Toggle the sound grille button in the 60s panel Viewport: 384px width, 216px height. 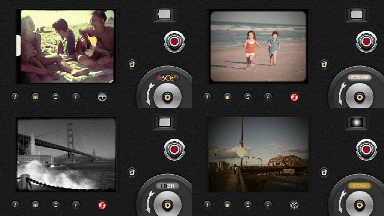pos(102,97)
